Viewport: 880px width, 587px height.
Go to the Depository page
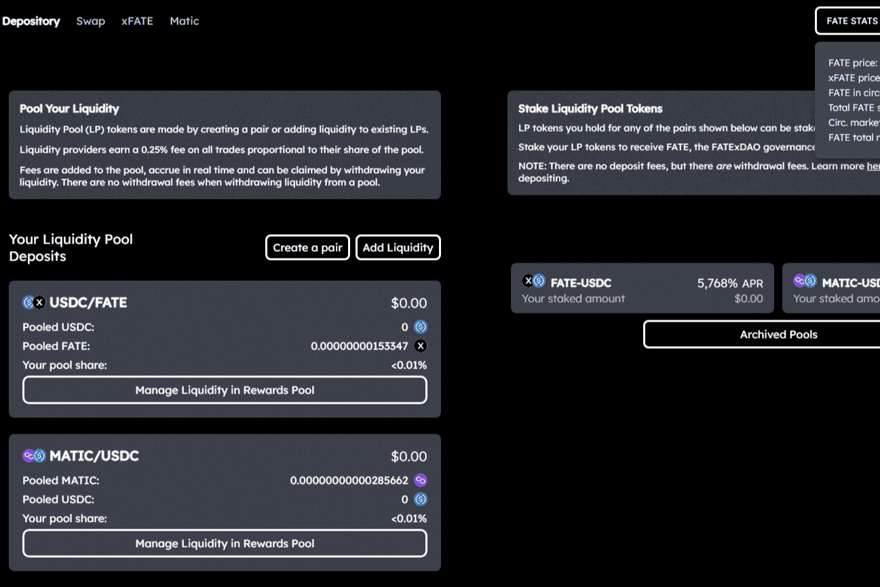click(x=31, y=21)
